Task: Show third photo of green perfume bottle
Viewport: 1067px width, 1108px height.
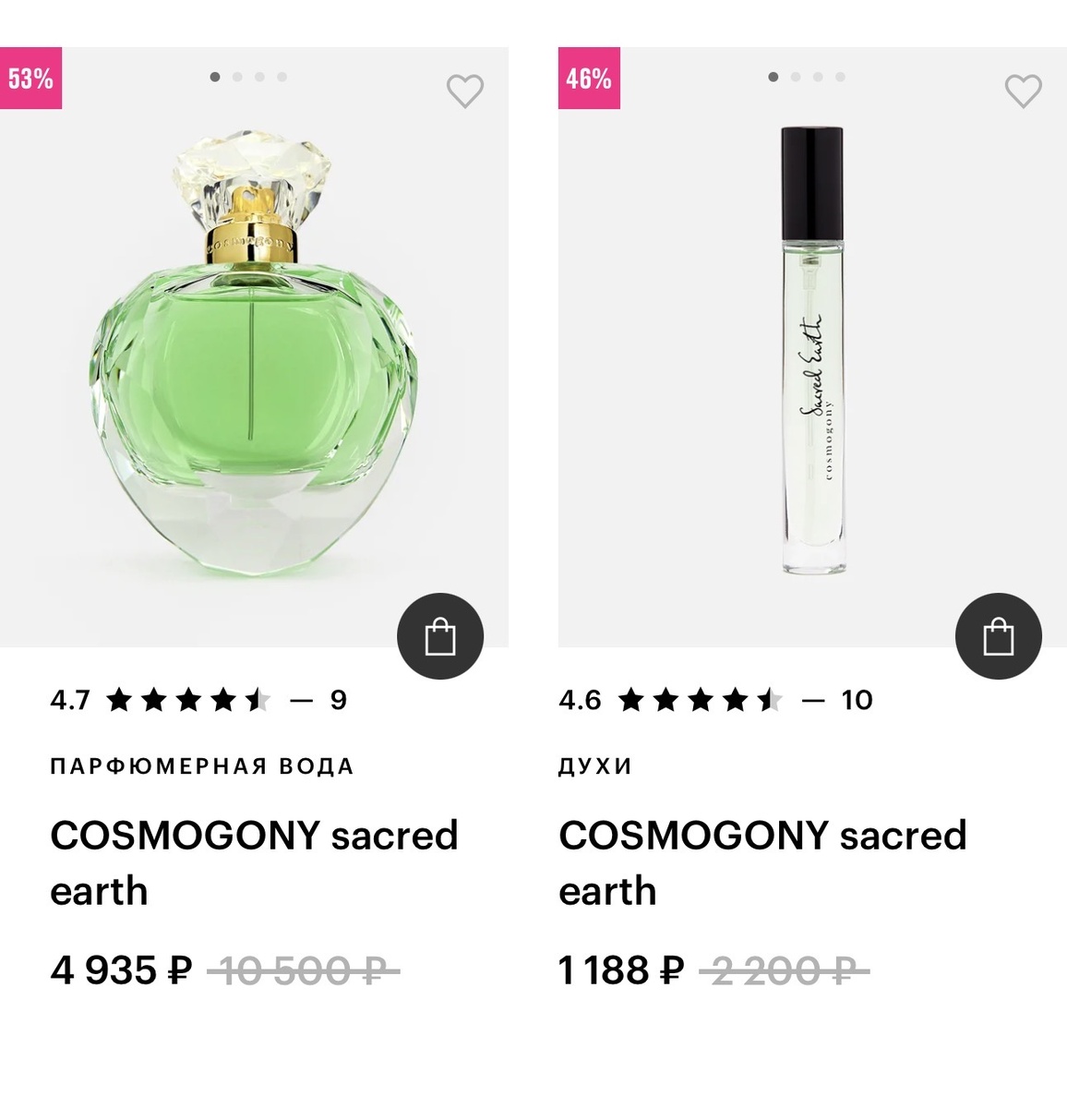Action: tap(259, 78)
